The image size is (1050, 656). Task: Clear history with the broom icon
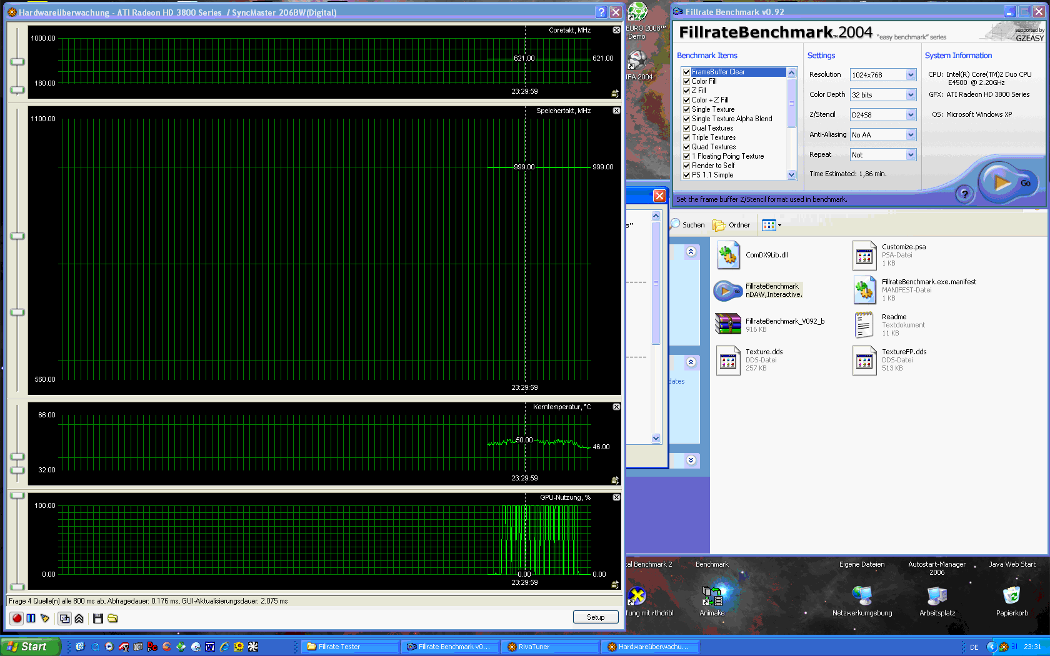click(44, 619)
